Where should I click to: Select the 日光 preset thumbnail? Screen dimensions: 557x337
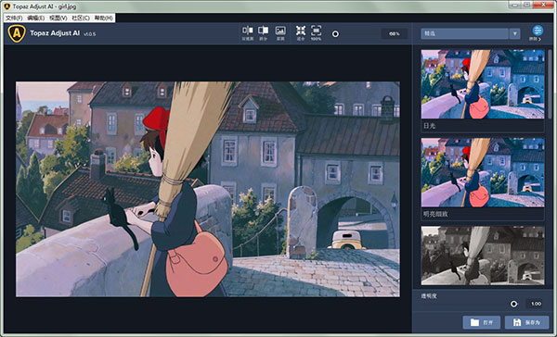pyautogui.click(x=483, y=84)
